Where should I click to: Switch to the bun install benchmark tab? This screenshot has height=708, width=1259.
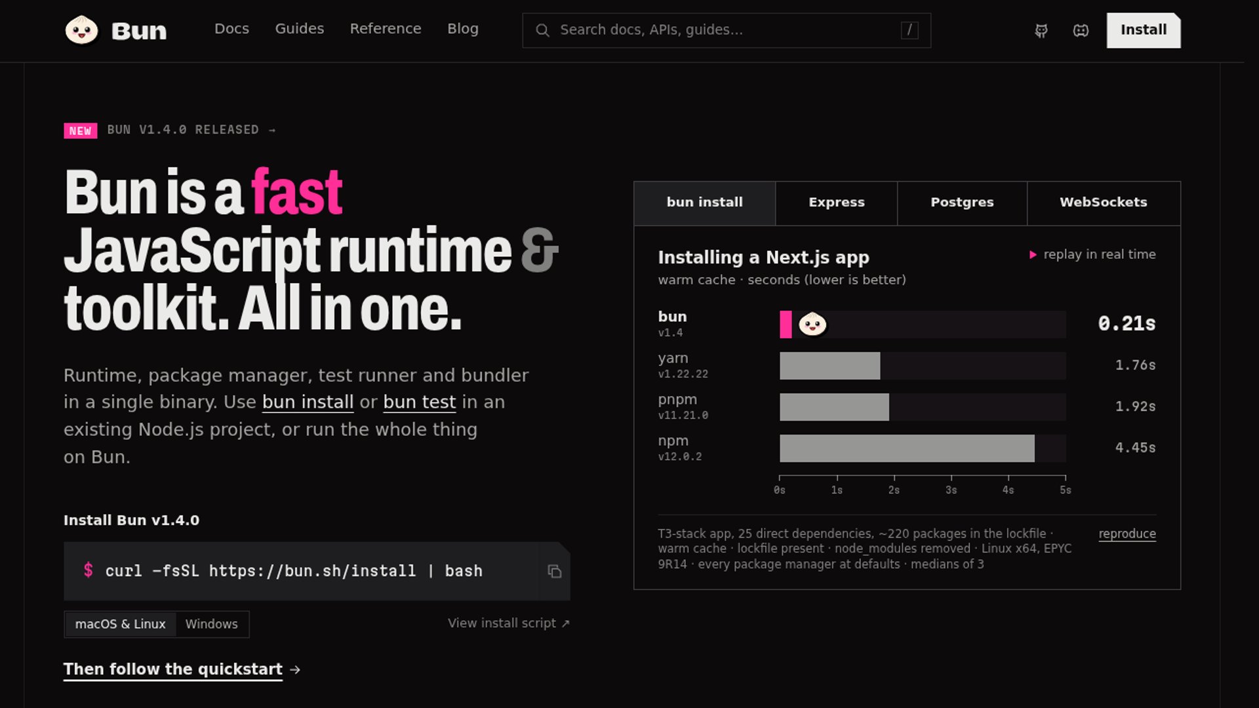(705, 203)
